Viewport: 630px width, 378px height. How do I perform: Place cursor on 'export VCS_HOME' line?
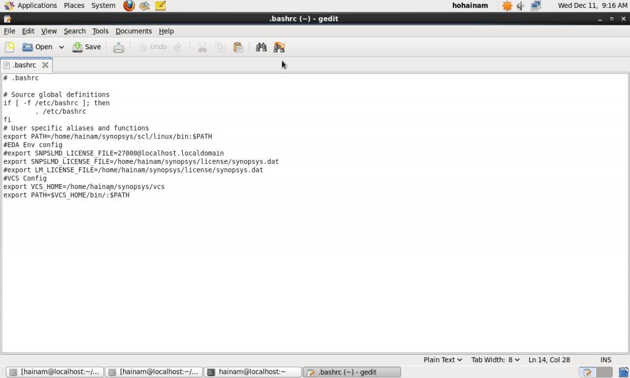tap(84, 187)
